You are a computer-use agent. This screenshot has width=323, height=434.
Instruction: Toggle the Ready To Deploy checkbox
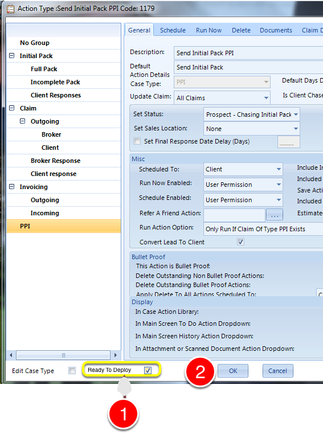click(148, 370)
